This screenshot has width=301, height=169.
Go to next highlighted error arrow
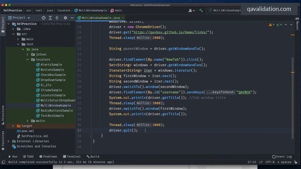(x=291, y=25)
